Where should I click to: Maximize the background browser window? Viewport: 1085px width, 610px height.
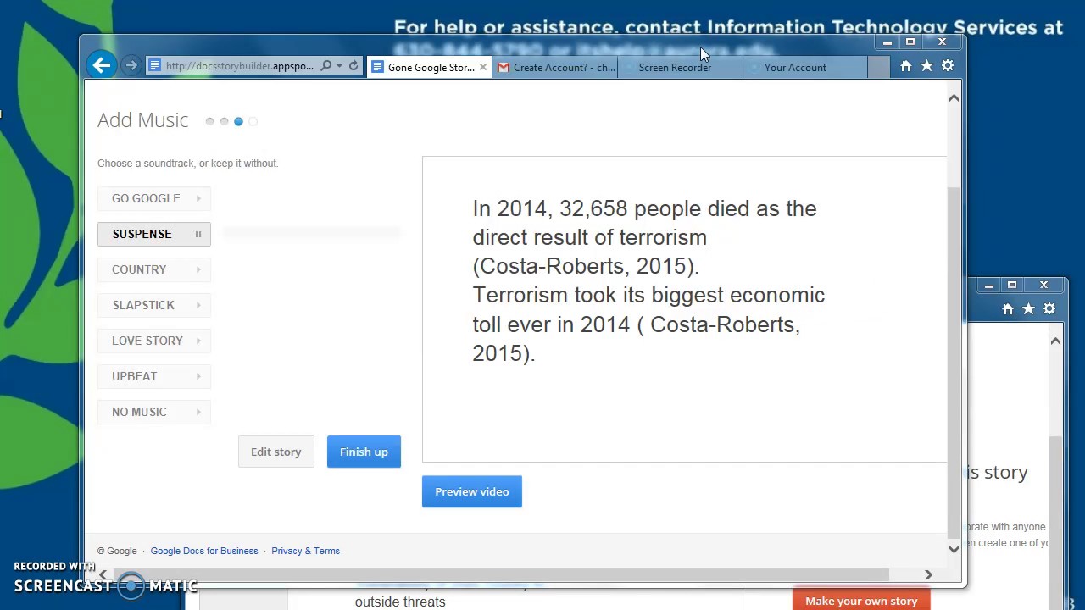(1011, 286)
